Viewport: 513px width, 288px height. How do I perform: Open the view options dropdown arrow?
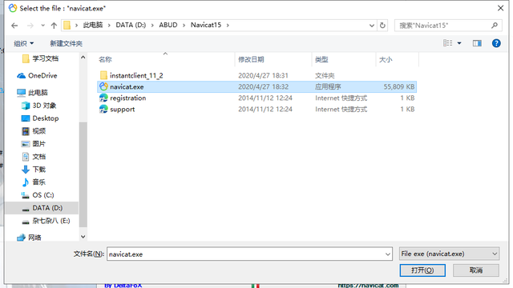coord(459,43)
